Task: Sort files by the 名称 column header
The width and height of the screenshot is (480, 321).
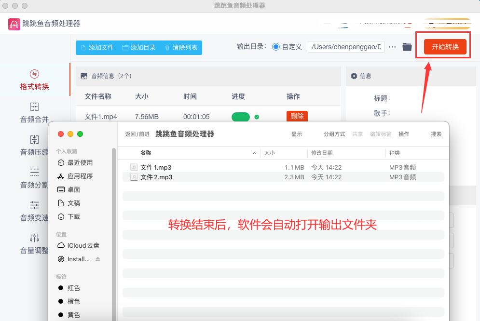Action: pos(146,153)
